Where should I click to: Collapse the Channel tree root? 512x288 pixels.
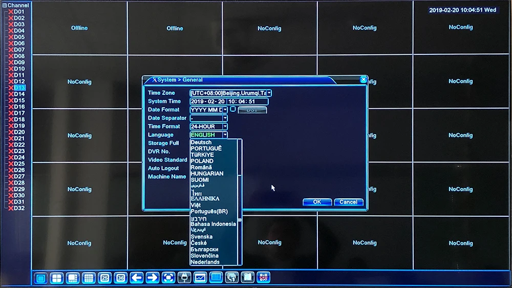click(4, 5)
